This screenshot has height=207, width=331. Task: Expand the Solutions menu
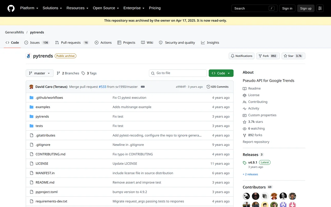coord(52,8)
